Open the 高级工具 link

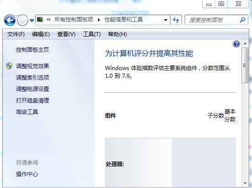pyautogui.click(x=27, y=112)
